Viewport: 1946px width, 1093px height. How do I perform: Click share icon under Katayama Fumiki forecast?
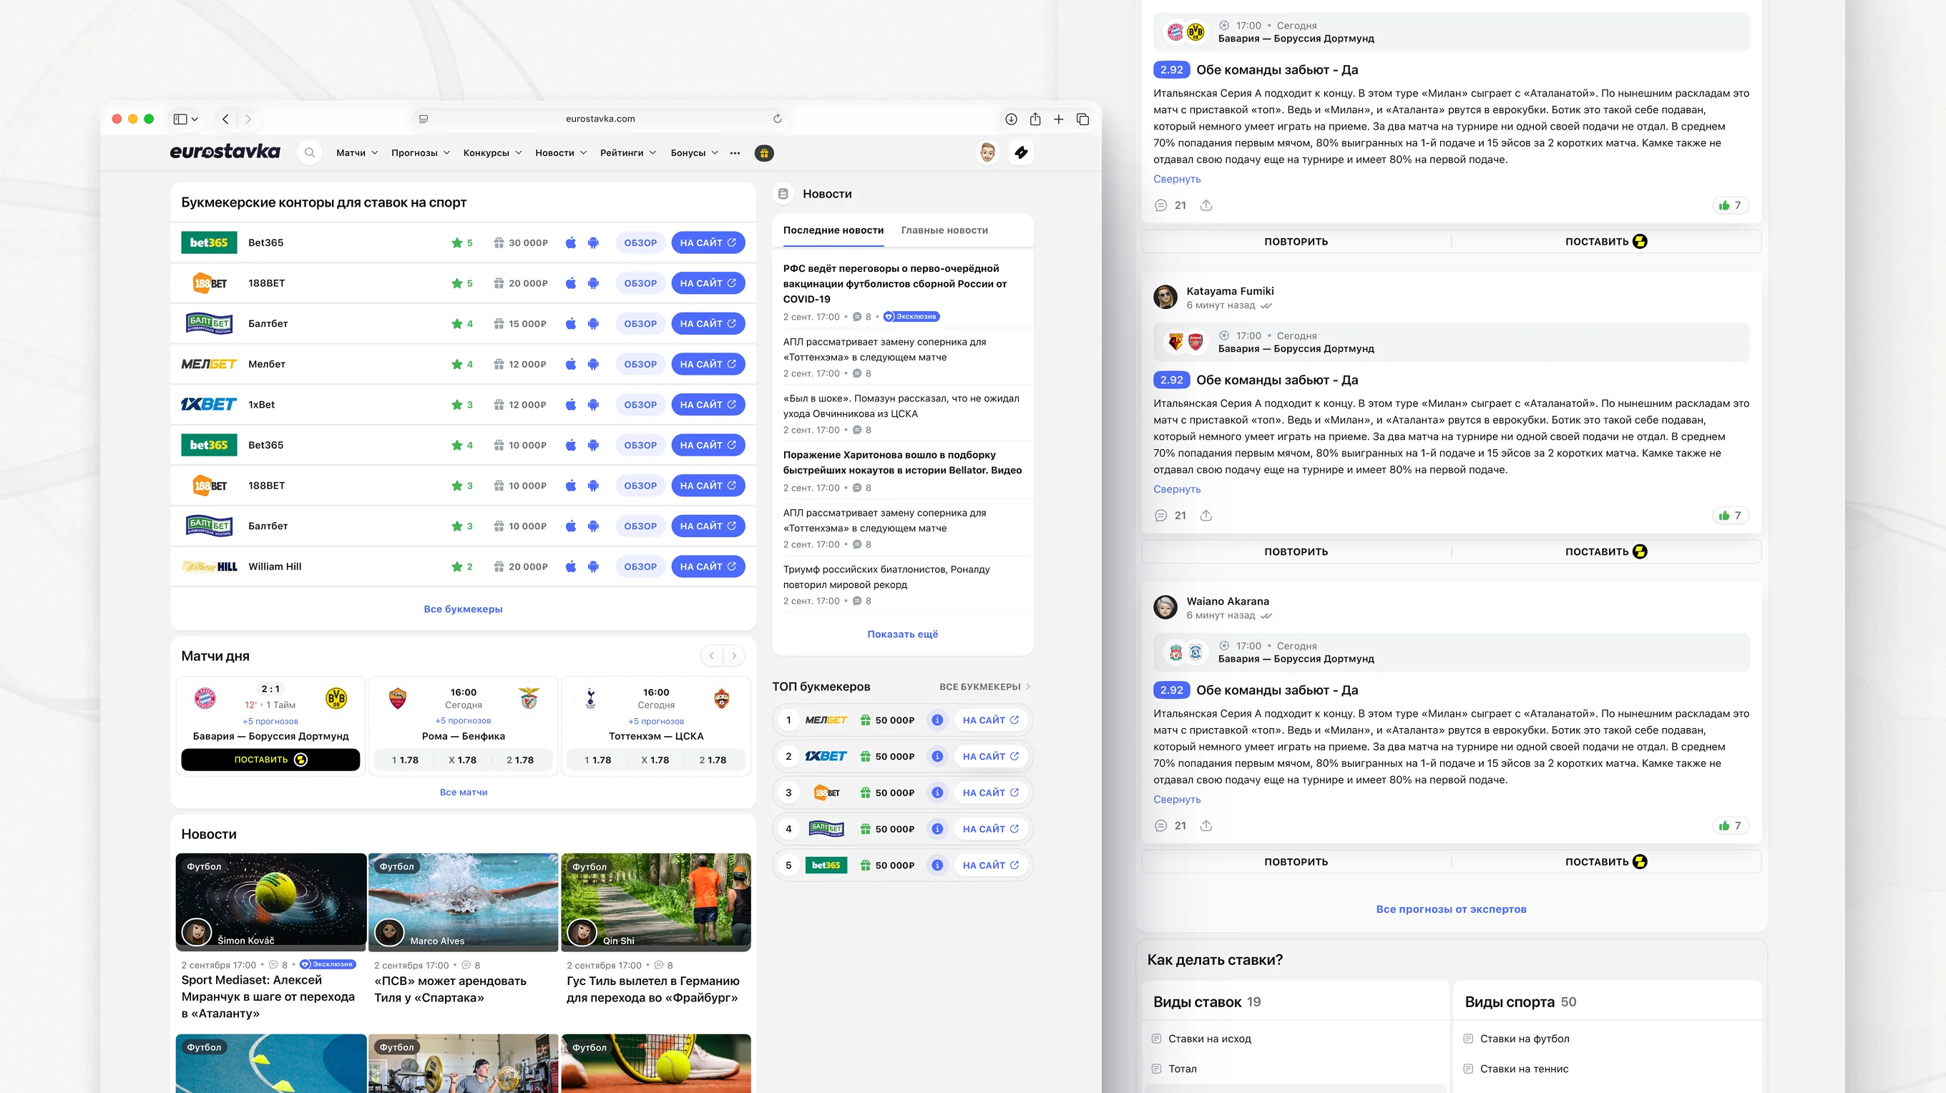(x=1206, y=516)
